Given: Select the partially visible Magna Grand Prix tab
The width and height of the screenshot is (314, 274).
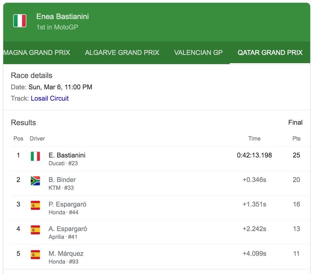Looking at the screenshot, I should point(37,53).
